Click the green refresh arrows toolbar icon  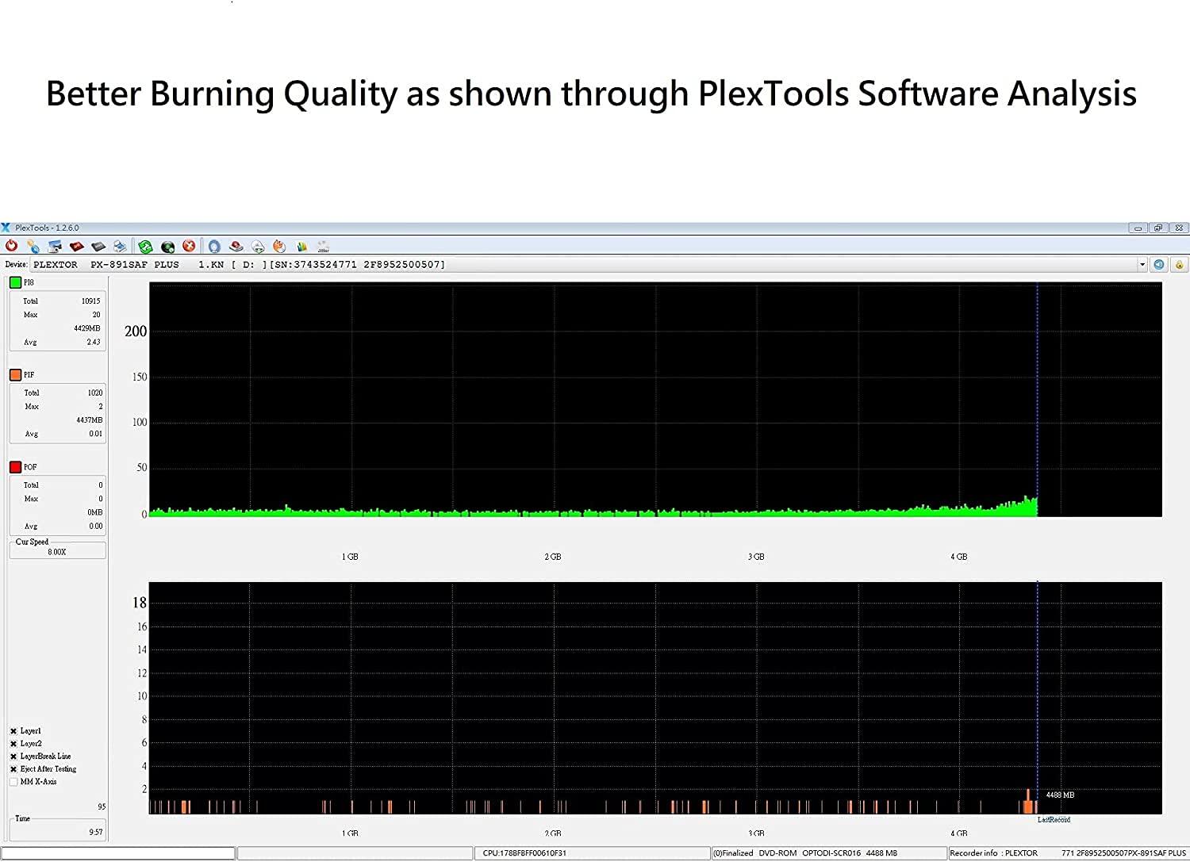click(145, 247)
